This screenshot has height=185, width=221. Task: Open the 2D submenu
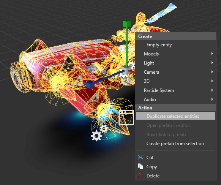175,81
